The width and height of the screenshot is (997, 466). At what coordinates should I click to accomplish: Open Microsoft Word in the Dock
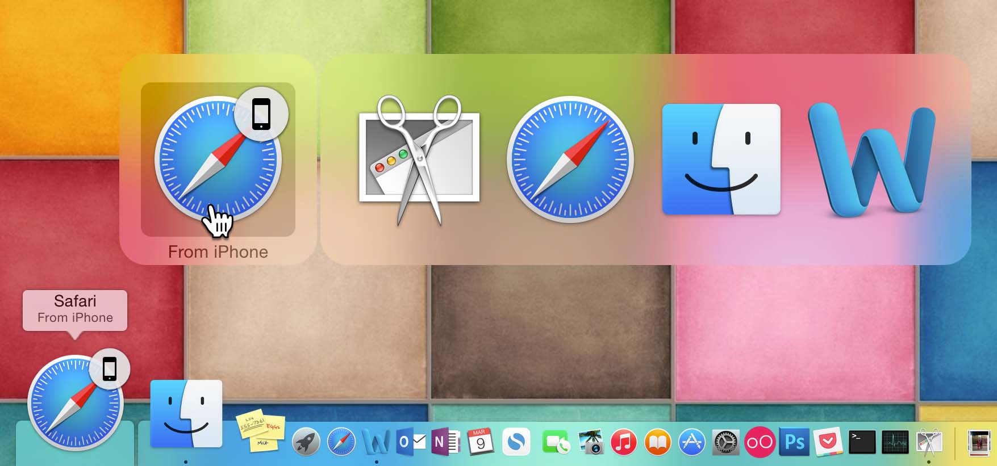click(x=377, y=442)
